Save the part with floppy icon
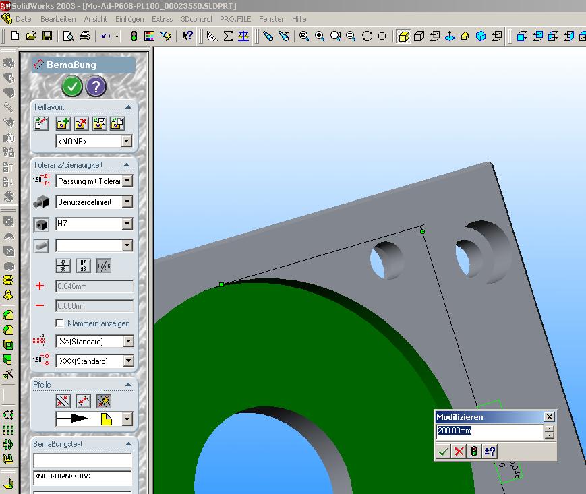This screenshot has width=586, height=494. click(47, 36)
